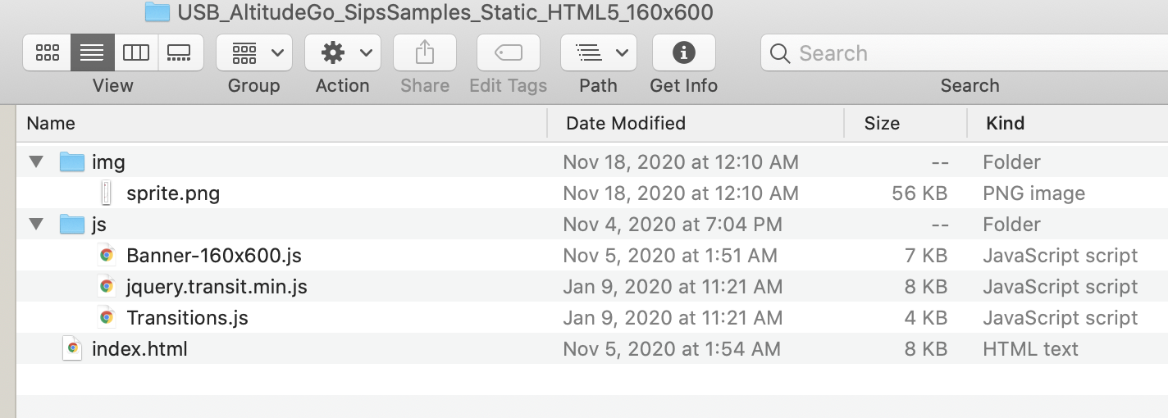Select list view mode button
Image resolution: width=1168 pixels, height=418 pixels.
pos(92,53)
